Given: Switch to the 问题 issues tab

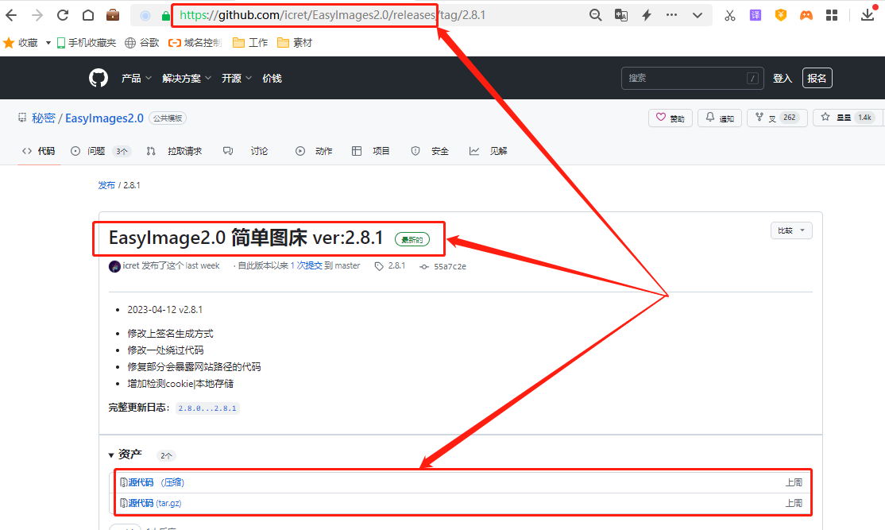Looking at the screenshot, I should [95, 150].
